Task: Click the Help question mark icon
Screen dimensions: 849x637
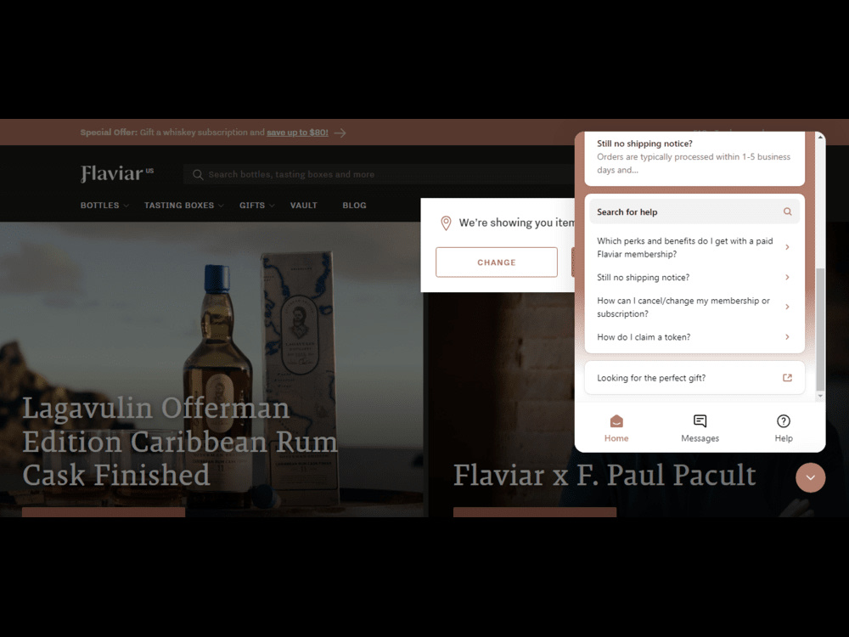Action: [x=783, y=421]
